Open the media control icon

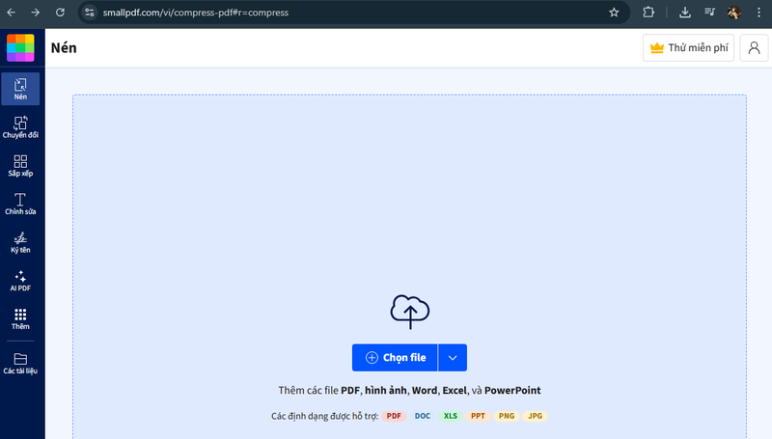[x=709, y=13]
